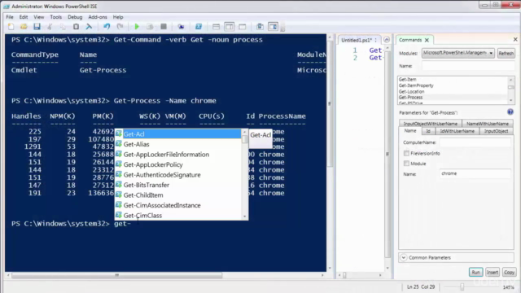Click the Undo arrow icon
The height and width of the screenshot is (293, 521).
(x=107, y=27)
